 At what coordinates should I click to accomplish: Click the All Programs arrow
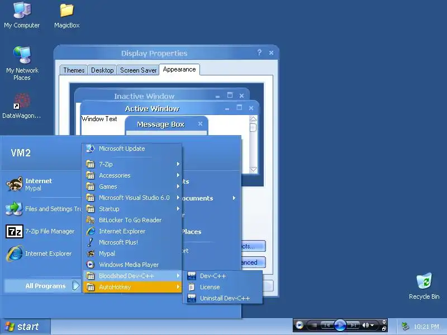tap(76, 286)
